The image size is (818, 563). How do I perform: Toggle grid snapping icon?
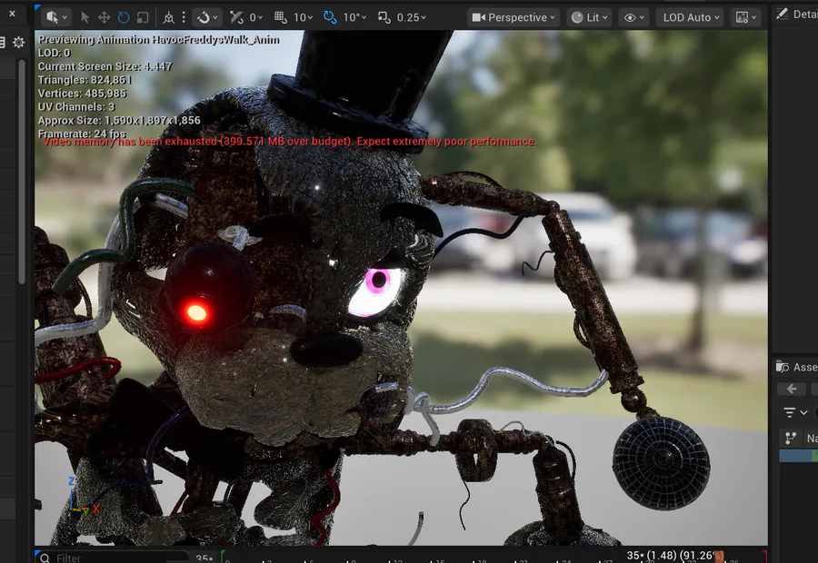click(281, 18)
